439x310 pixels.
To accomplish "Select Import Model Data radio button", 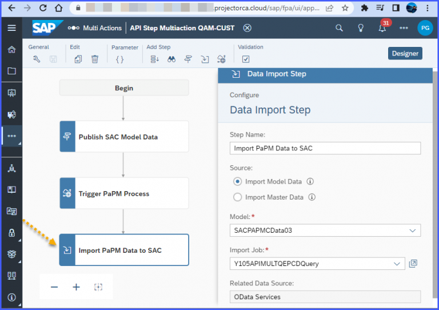I will point(238,181).
